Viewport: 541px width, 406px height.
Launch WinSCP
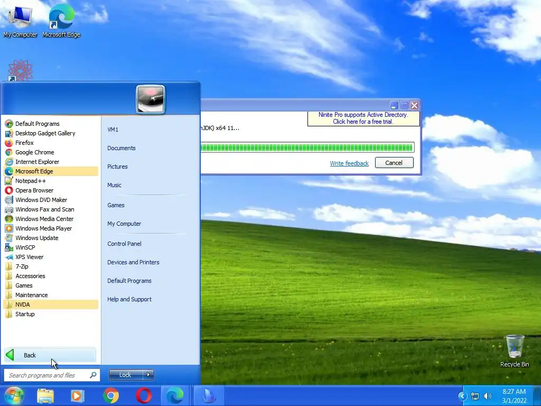tap(51, 247)
